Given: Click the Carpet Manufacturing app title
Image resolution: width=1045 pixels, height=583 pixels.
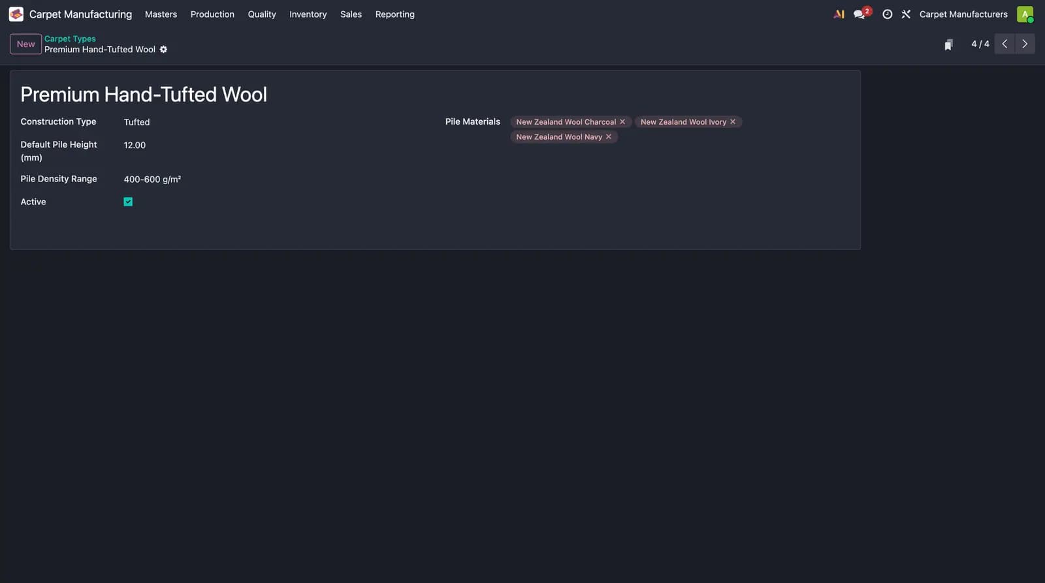Looking at the screenshot, I should (x=80, y=14).
